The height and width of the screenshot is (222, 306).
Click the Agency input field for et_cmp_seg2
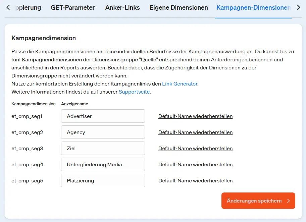(x=103, y=132)
